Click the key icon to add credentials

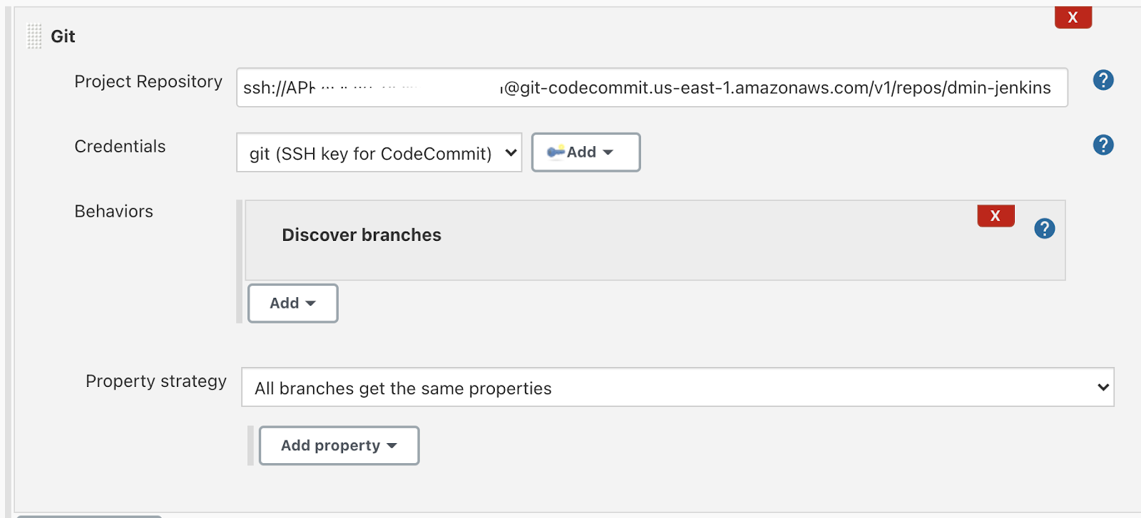[x=556, y=152]
